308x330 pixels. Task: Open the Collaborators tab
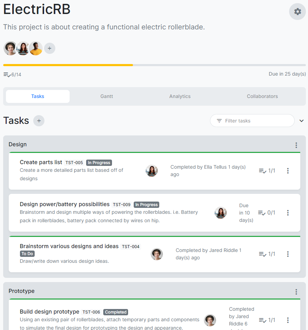(262, 96)
